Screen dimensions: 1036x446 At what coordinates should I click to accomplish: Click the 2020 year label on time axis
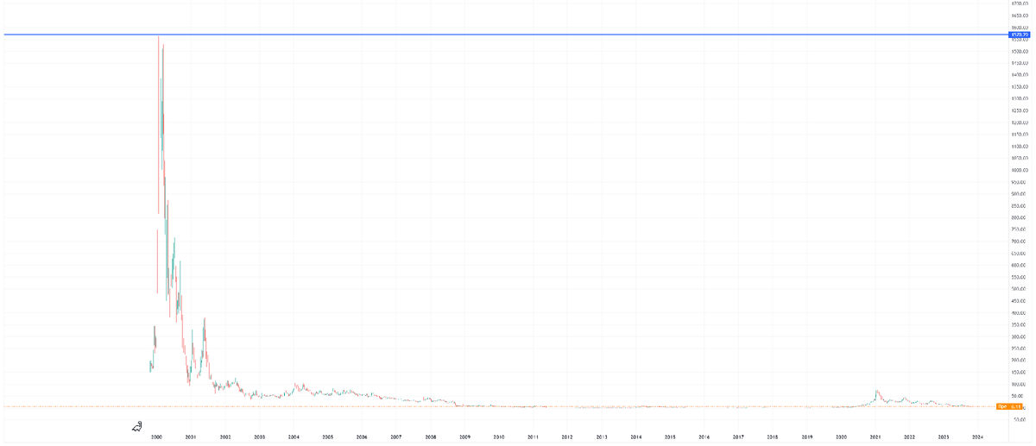tap(842, 437)
